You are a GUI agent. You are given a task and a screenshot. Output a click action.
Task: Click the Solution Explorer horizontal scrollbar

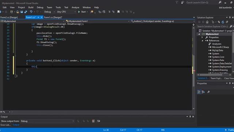coord(211,75)
